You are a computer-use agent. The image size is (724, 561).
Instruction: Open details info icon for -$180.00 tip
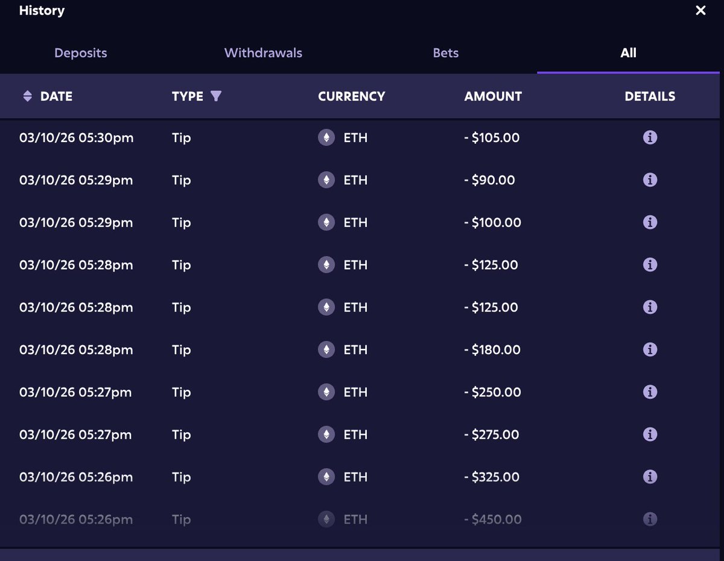(x=650, y=349)
